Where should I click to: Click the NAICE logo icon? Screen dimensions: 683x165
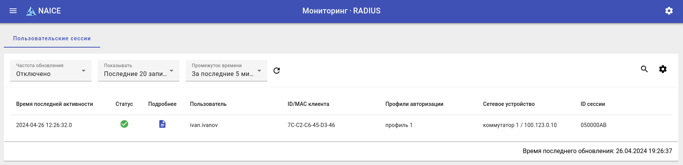point(31,11)
